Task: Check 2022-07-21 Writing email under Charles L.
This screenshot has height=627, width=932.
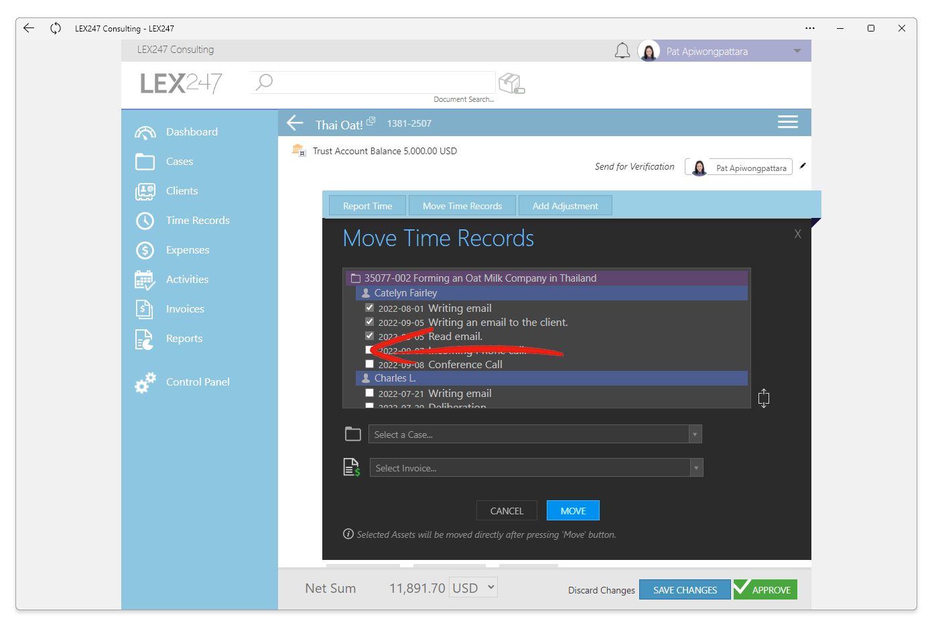Action: 369,393
